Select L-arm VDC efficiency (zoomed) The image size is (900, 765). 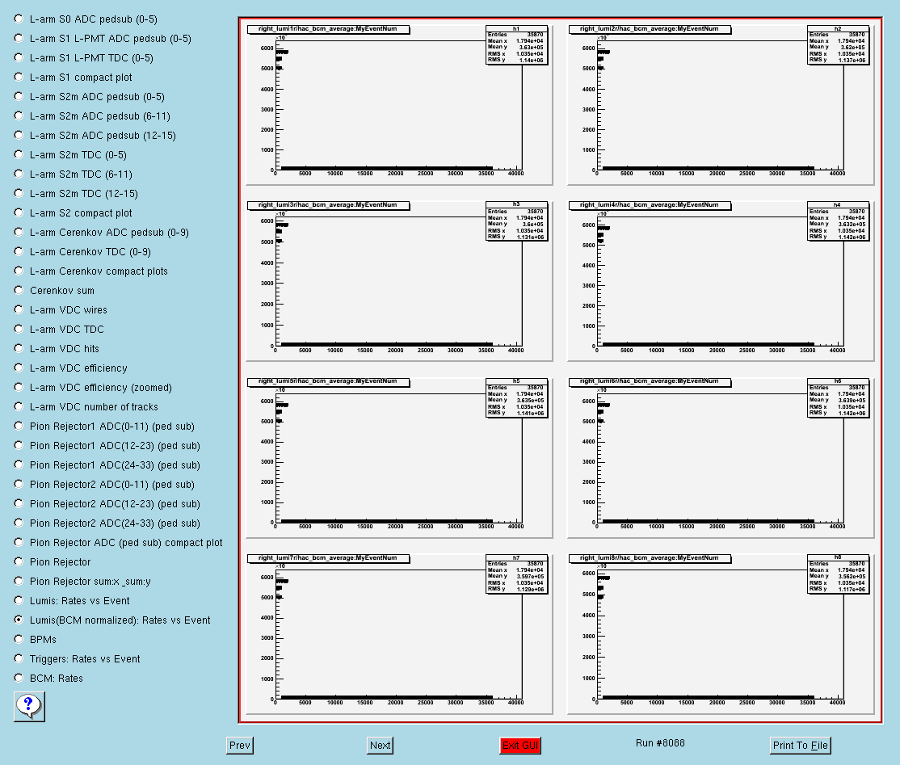[x=19, y=388]
